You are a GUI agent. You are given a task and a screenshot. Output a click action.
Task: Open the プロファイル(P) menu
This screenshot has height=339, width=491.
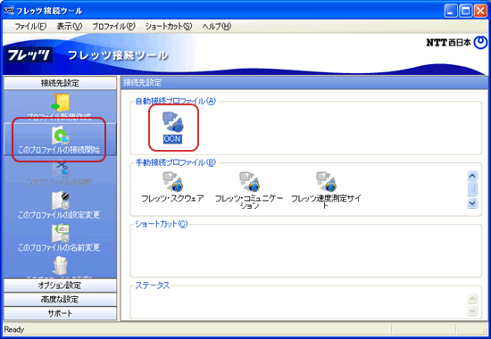point(113,26)
